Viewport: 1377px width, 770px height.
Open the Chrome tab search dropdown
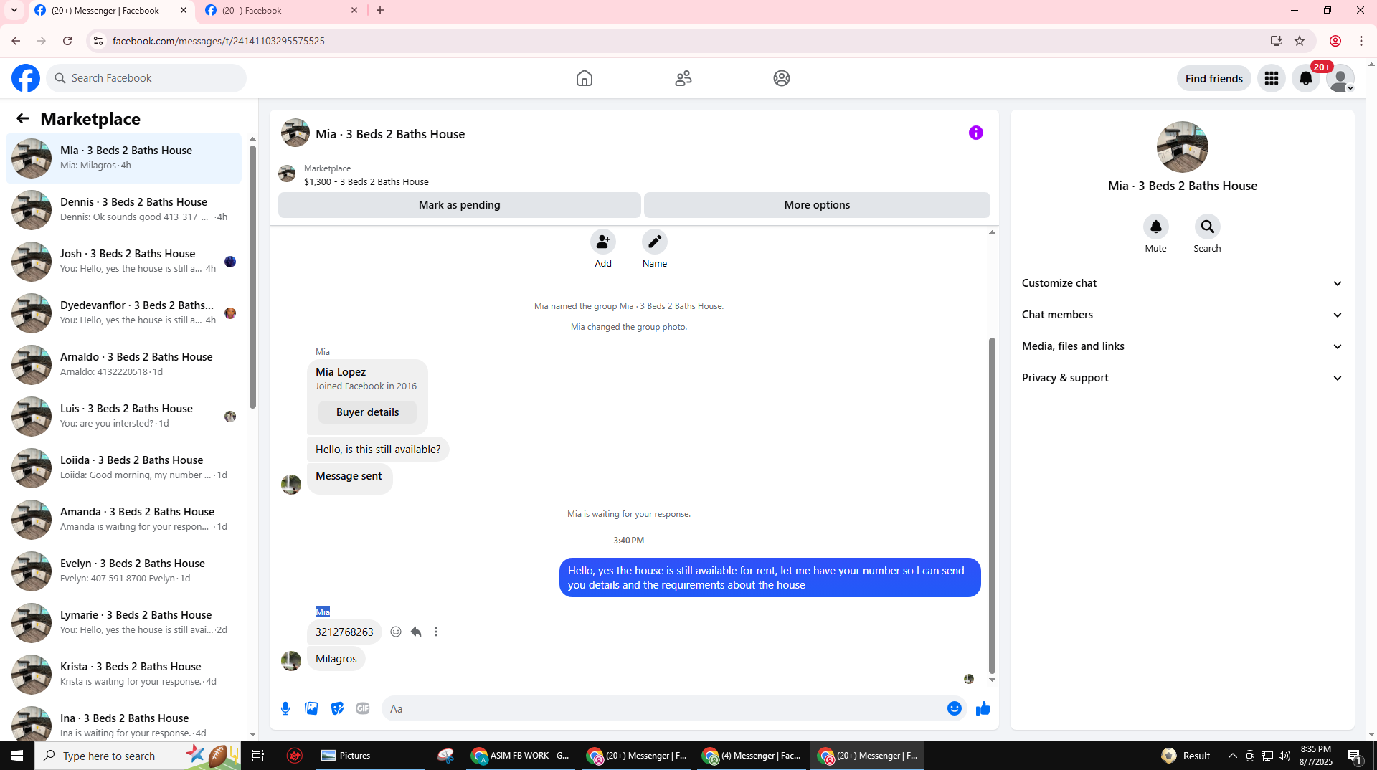pos(14,10)
